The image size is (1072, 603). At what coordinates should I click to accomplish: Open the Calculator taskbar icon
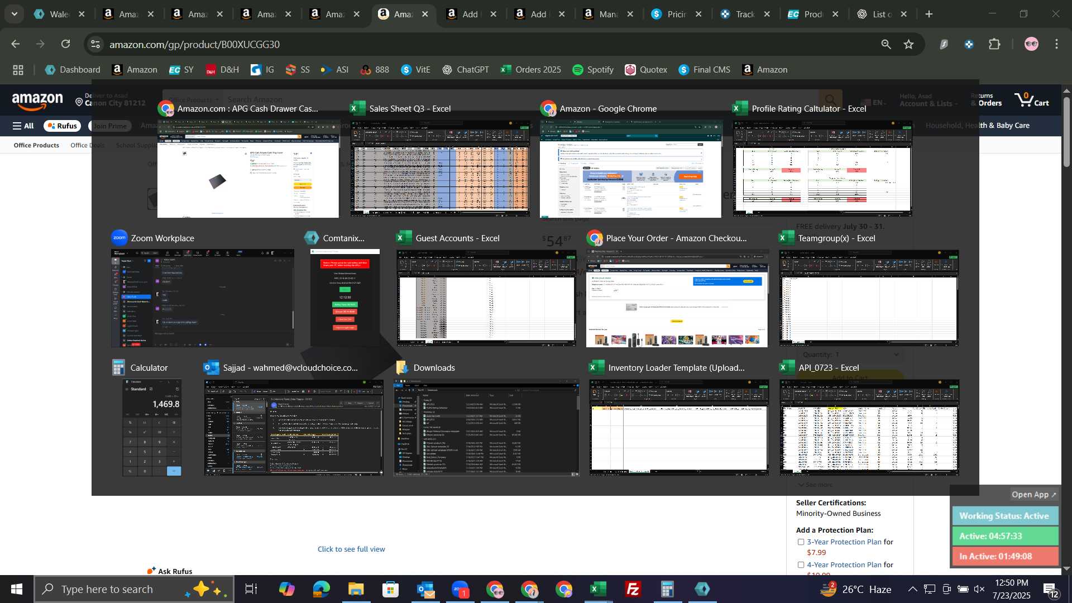pos(667,589)
